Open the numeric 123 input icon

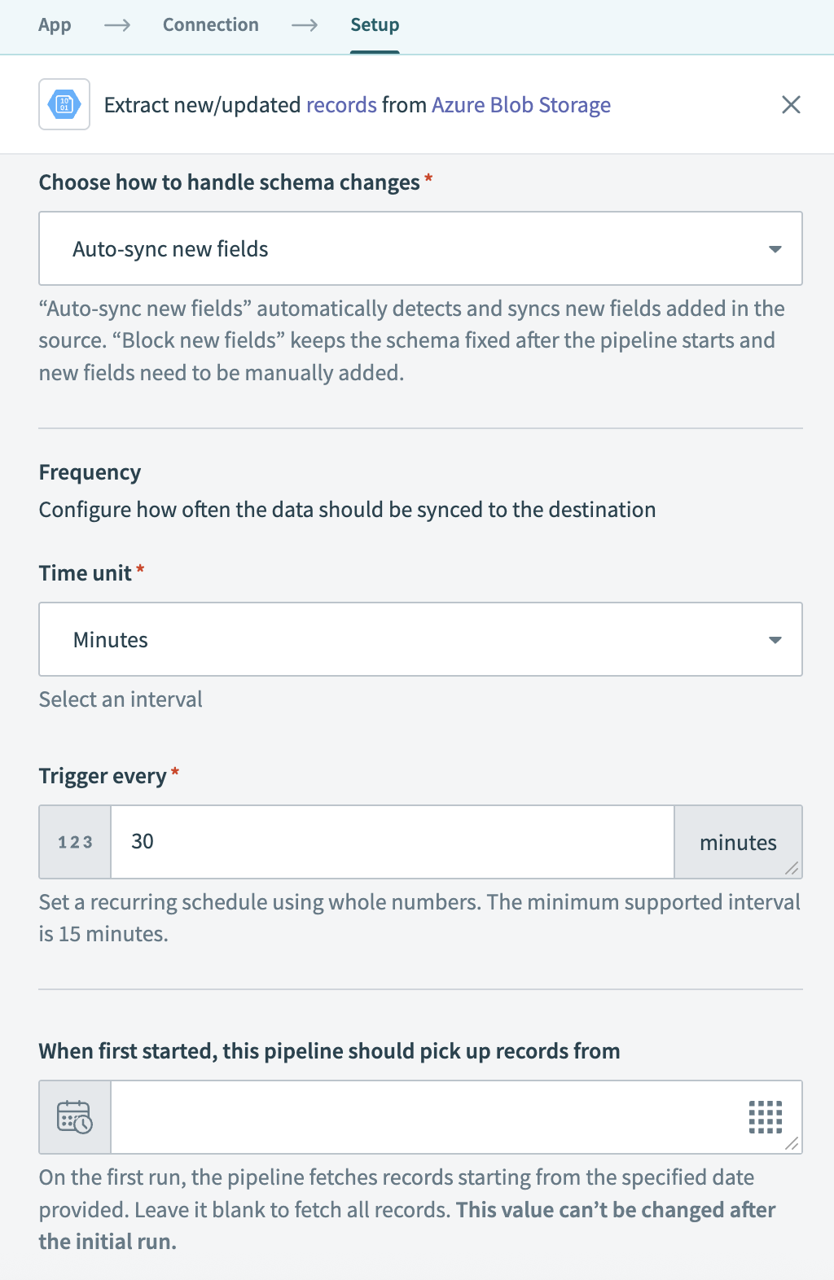[74, 842]
